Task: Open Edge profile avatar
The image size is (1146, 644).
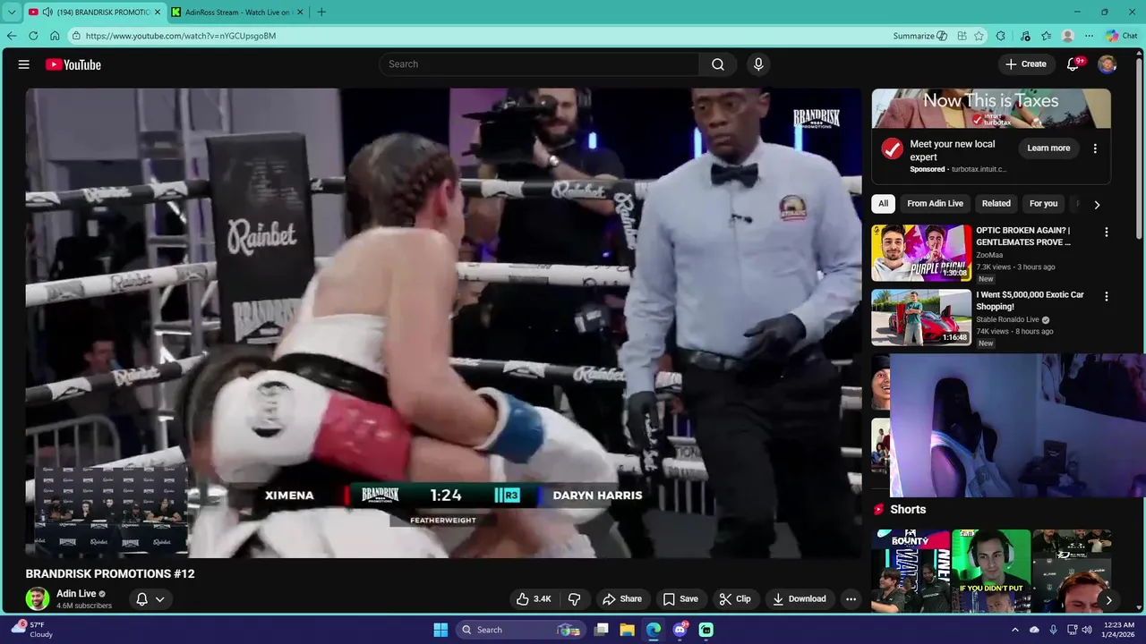Action: pos(1067,36)
